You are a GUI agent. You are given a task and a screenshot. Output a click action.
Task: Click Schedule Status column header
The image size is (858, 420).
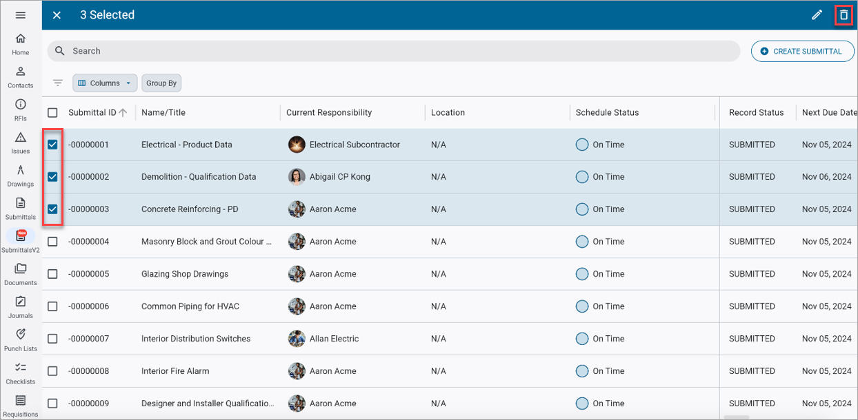click(x=608, y=113)
